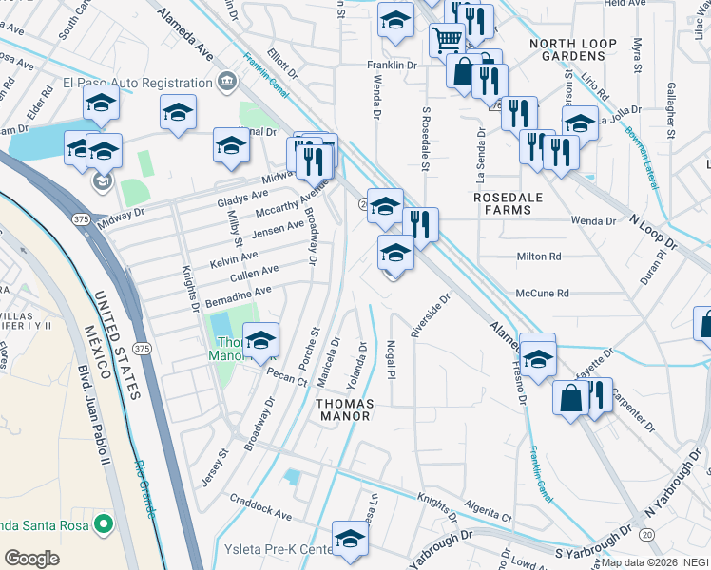This screenshot has height=570, width=711.
Task: Click the school marker left of Canal Dr
Action: coord(231,145)
